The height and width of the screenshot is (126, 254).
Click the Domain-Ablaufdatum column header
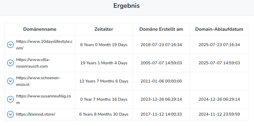(219, 29)
